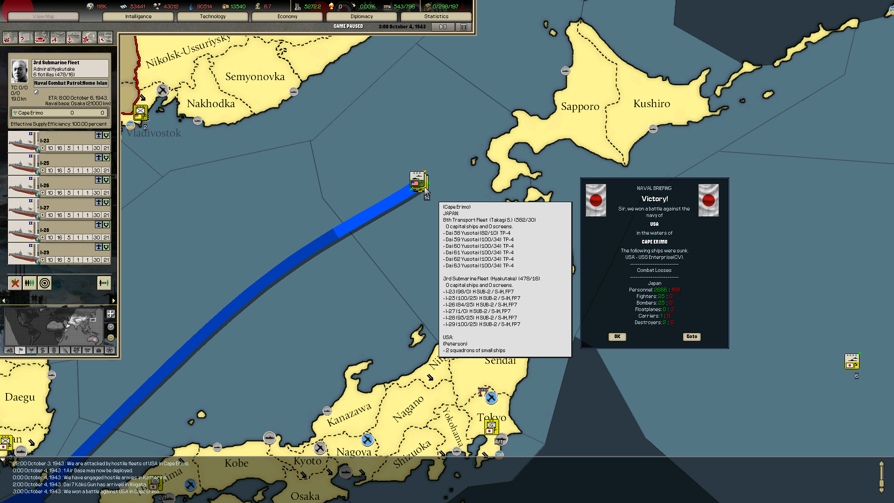Open the Statistics tab
This screenshot has height=503, width=894.
coord(436,16)
